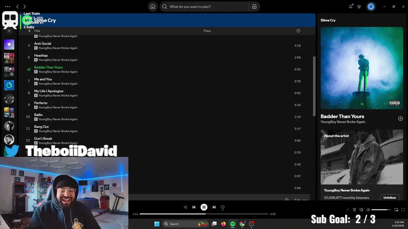The height and width of the screenshot is (229, 408).
Task: Open the Queue view
Action: [x=354, y=210]
